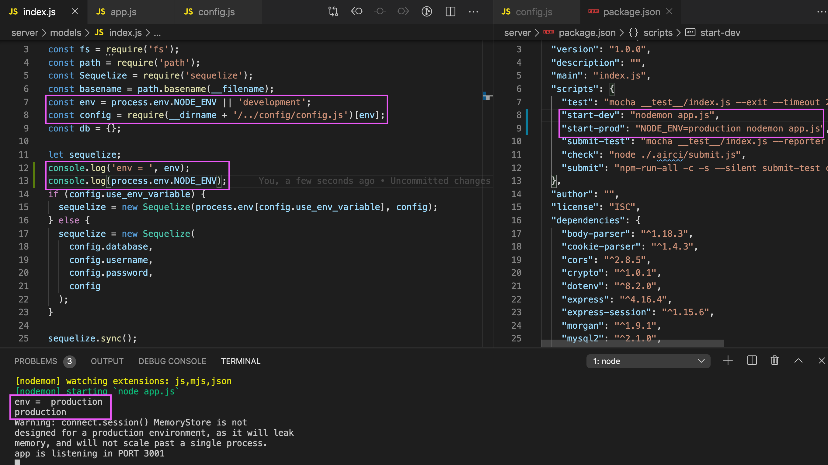
Task: Close the index.js tab
Action: [x=75, y=12]
